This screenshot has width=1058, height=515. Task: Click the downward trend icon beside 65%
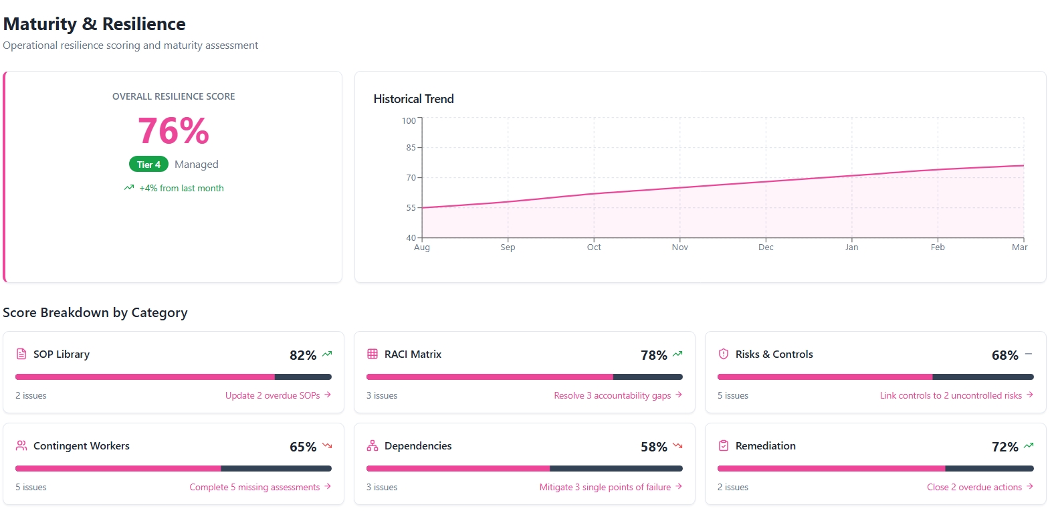click(x=327, y=445)
